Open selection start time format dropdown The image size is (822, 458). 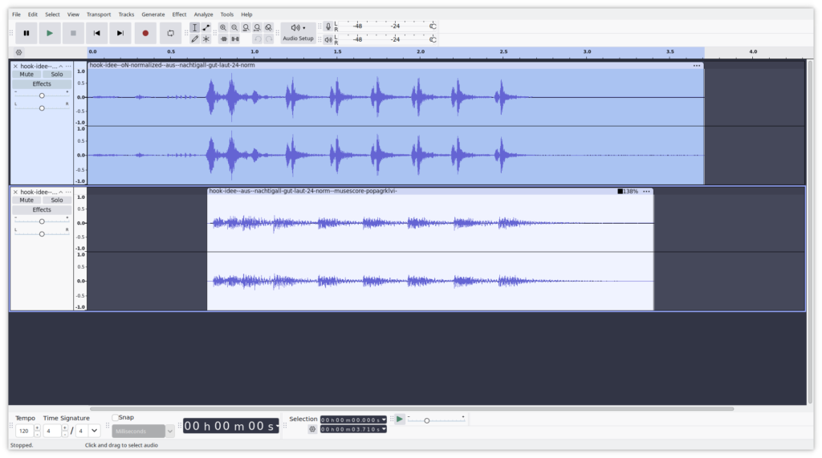384,419
